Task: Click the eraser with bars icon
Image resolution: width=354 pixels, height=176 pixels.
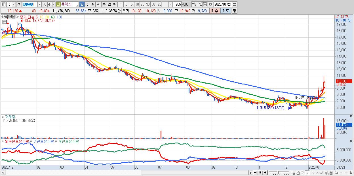Action: (327, 173)
